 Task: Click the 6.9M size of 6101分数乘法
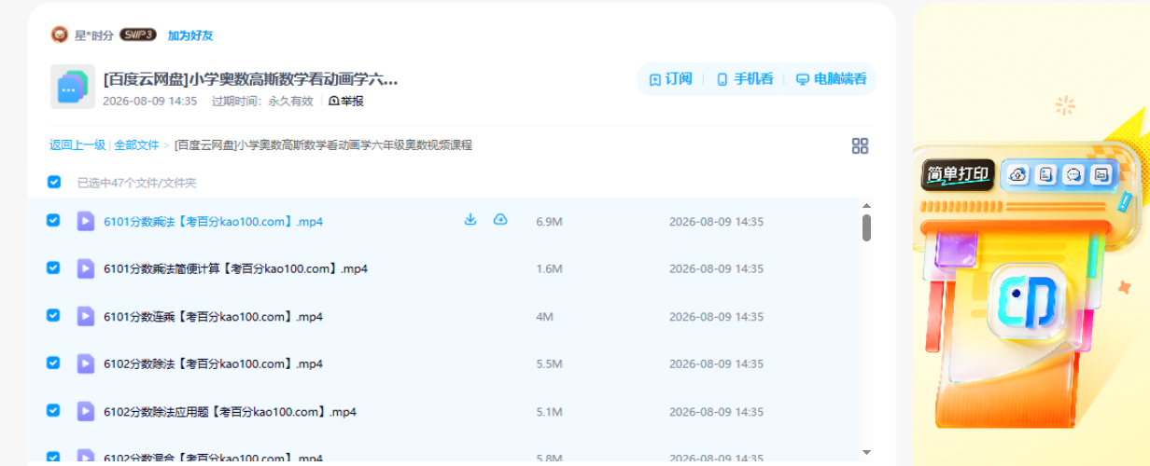pyautogui.click(x=549, y=222)
